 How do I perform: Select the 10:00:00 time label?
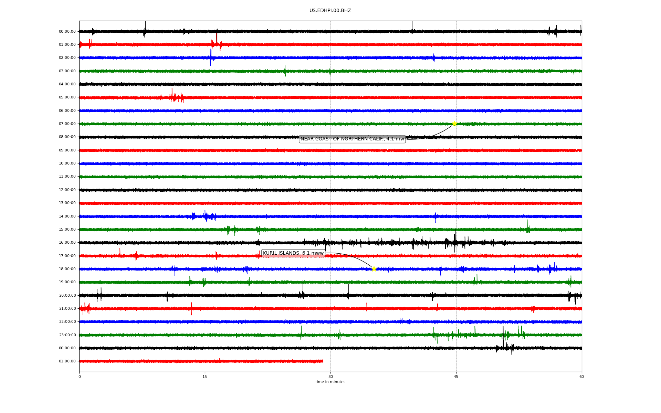[67, 163]
